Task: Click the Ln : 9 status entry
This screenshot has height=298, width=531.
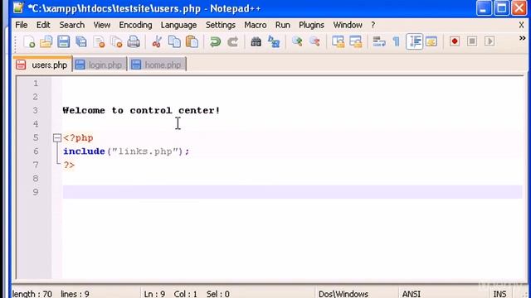Action: (x=154, y=294)
